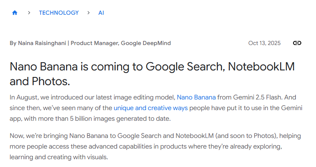Click the chevron after the home icon

click(29, 13)
